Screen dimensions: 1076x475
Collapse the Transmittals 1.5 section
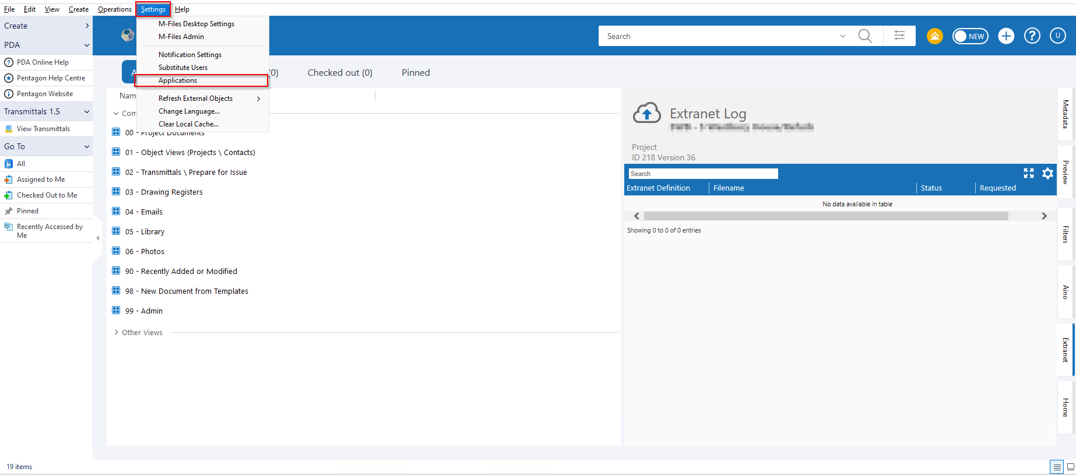tap(87, 111)
